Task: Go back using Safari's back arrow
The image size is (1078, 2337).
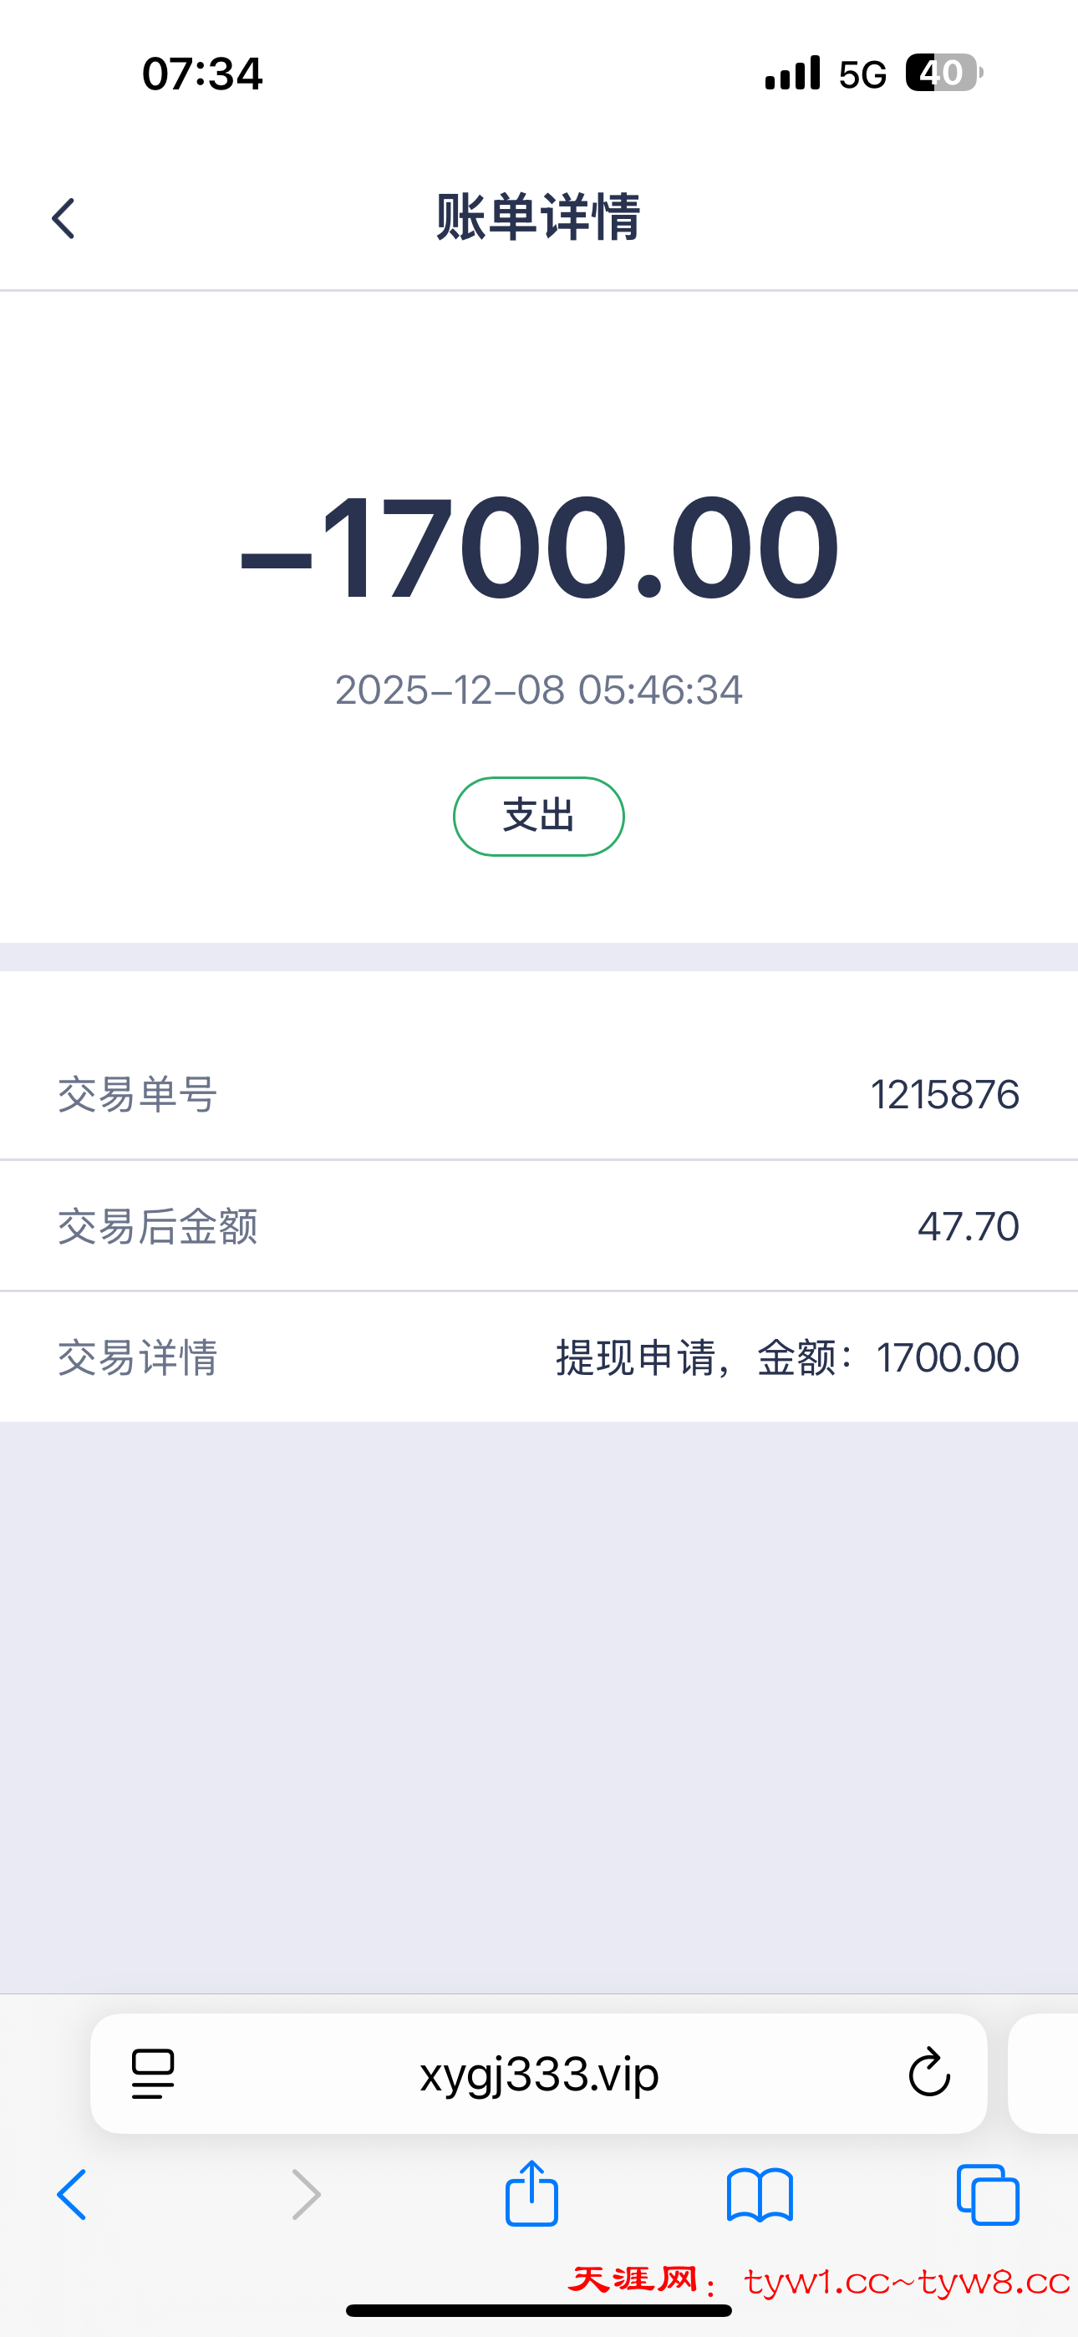Action: [x=72, y=2195]
